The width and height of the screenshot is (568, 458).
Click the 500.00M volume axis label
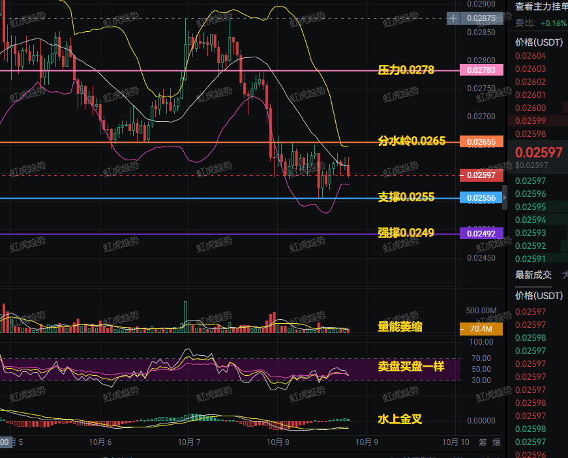(x=481, y=311)
